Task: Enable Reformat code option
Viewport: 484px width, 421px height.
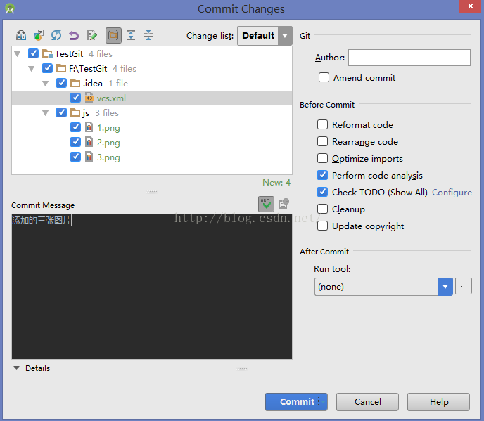Action: pos(323,124)
